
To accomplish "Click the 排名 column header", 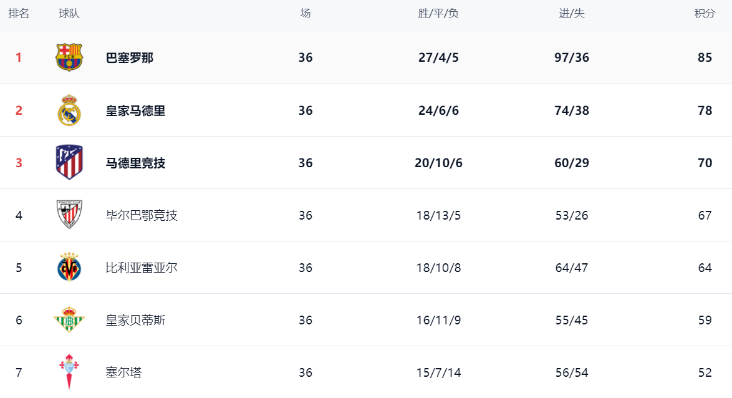I will 19,14.
